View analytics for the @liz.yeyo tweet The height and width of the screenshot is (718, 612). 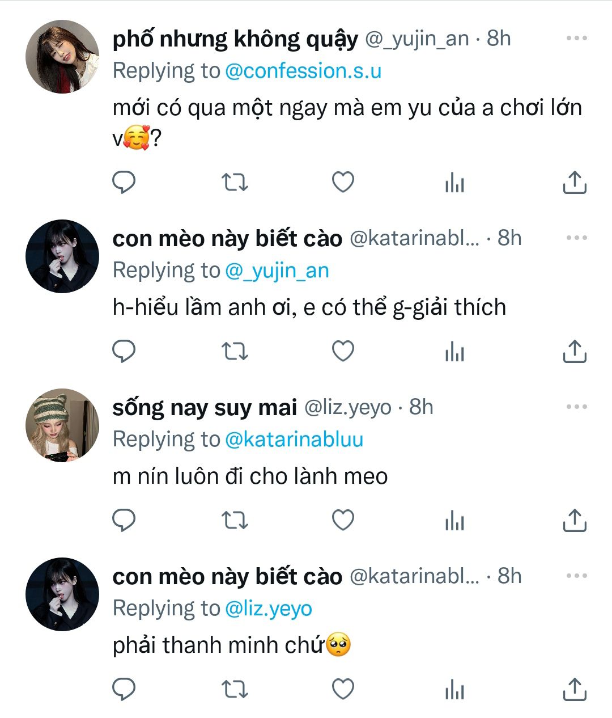(x=454, y=520)
